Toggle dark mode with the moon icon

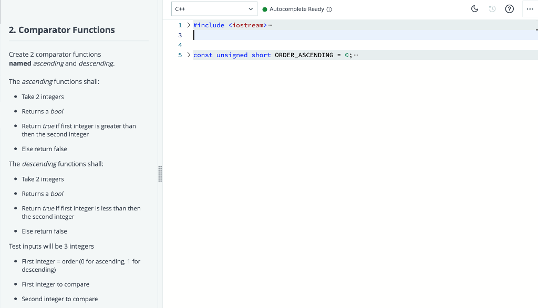[474, 9]
